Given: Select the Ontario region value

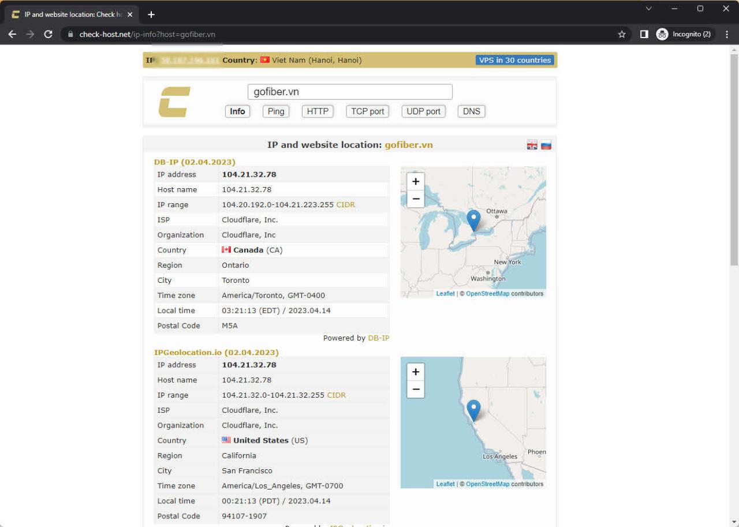Looking at the screenshot, I should [235, 265].
